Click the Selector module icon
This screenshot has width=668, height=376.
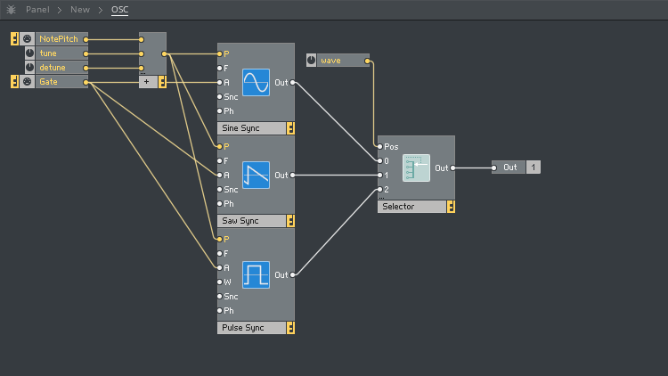[x=416, y=168]
